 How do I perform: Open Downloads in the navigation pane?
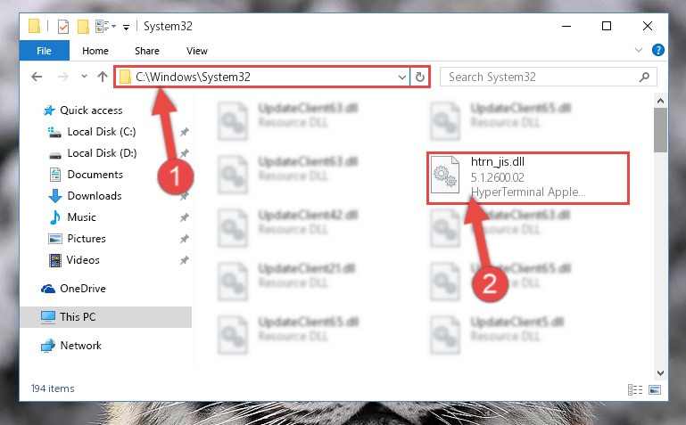[94, 196]
